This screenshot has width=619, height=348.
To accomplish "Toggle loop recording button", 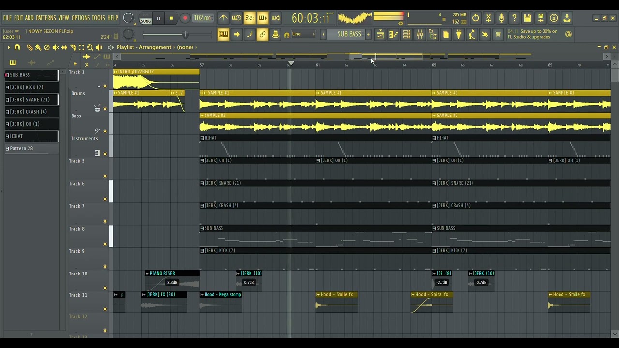I will 276,18.
